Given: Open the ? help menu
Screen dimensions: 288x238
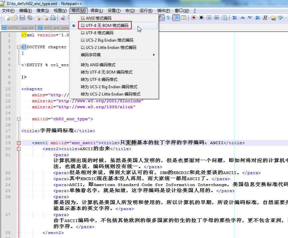Looking at the screenshot, I should pos(195,11).
